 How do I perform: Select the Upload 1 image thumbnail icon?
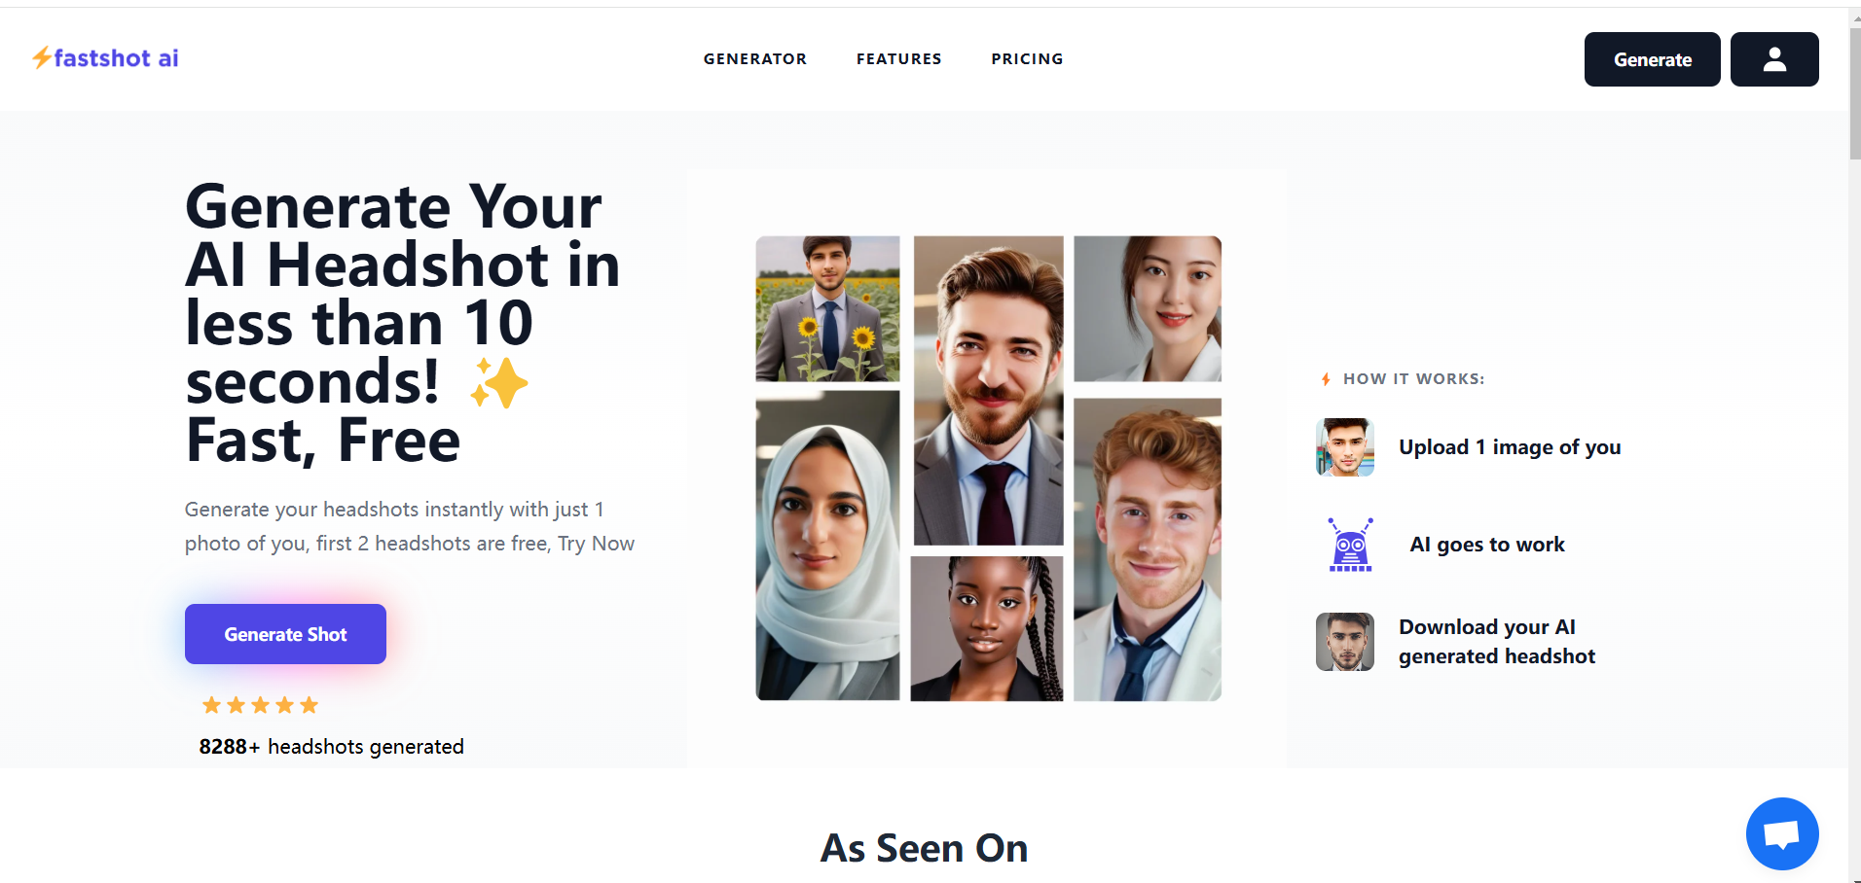[x=1345, y=447]
